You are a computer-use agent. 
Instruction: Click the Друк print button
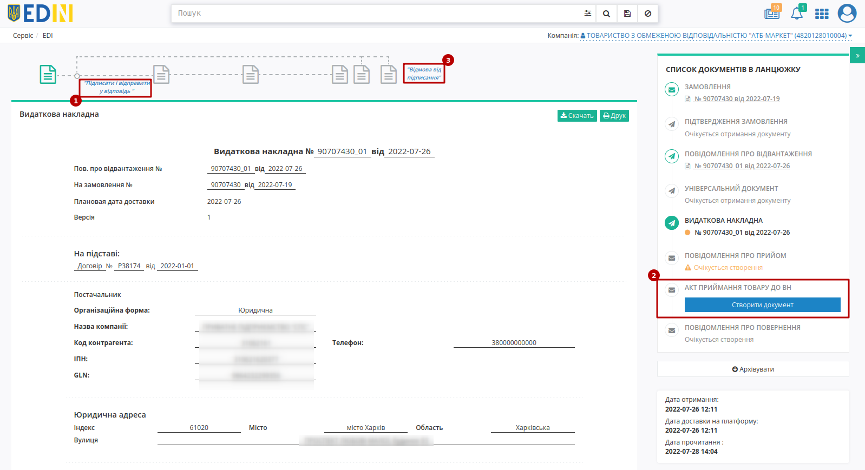pyautogui.click(x=614, y=116)
